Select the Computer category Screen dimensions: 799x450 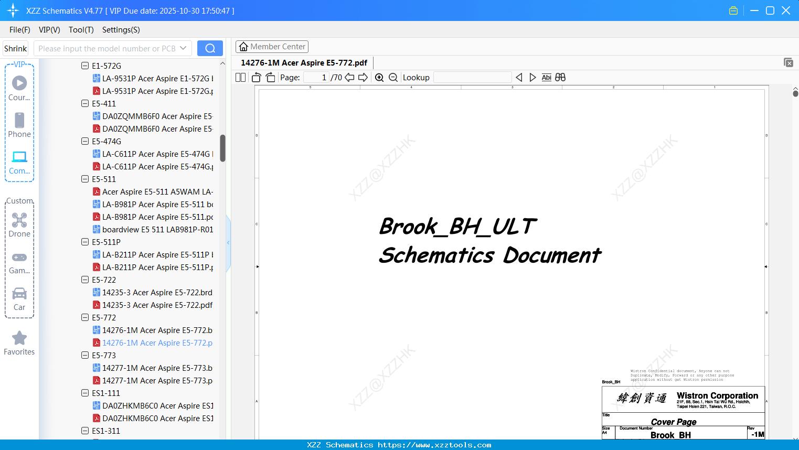tap(19, 162)
